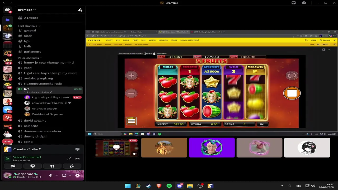The height and width of the screenshot is (190, 338).
Task: Collapse the Voice channels category
Action: pos(30,58)
